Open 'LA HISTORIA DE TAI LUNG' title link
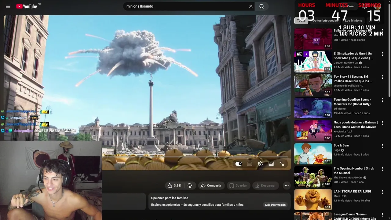Screen dimensions: 391x220 tap(352, 191)
